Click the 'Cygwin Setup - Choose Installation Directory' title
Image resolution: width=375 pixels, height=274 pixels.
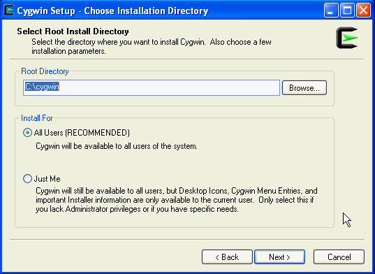tap(112, 10)
